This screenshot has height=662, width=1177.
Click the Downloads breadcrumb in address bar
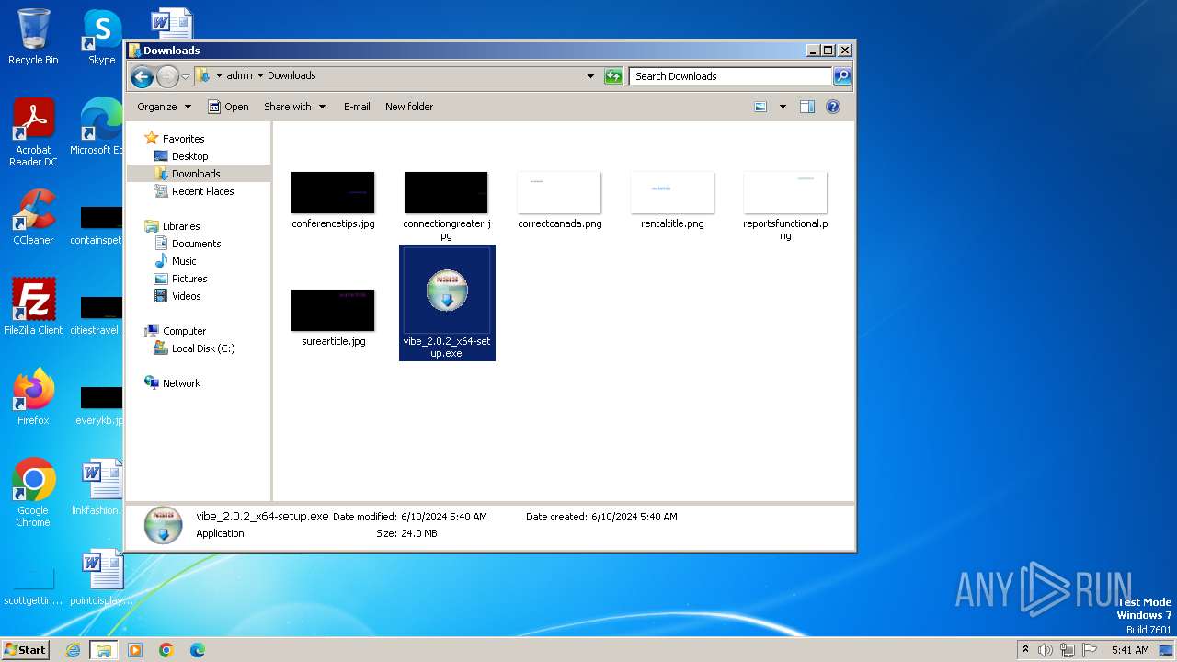pos(291,76)
